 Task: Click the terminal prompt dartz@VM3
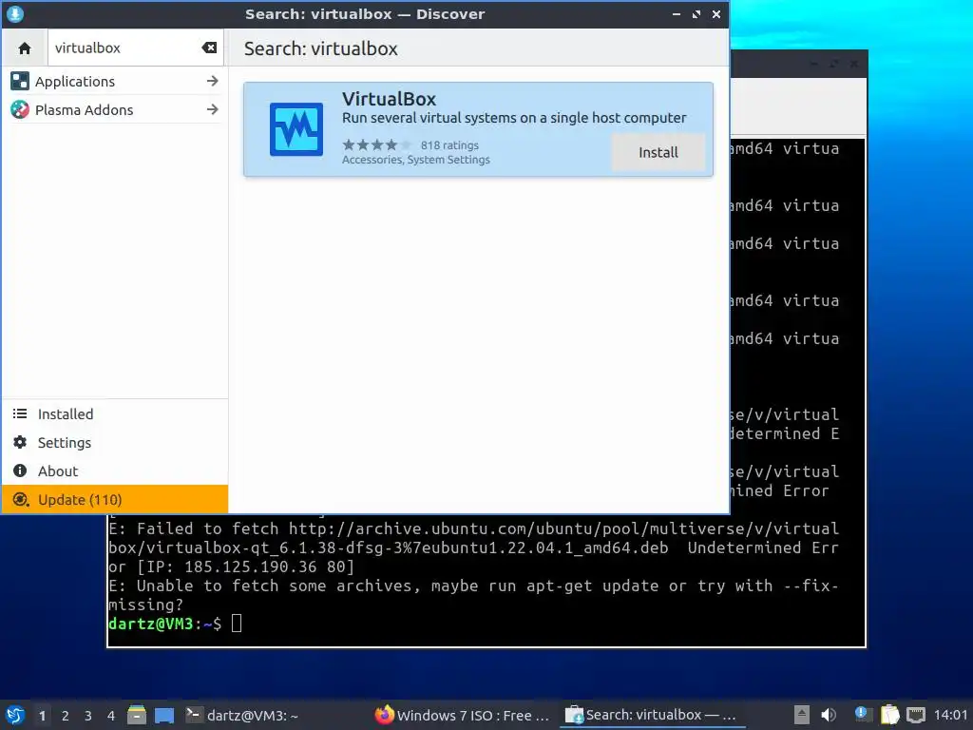point(151,624)
